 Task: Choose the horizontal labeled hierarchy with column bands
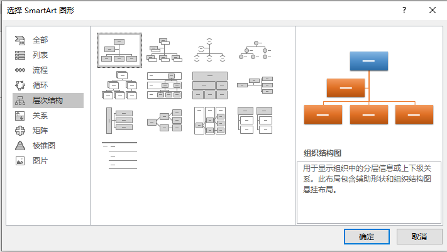click(210, 121)
